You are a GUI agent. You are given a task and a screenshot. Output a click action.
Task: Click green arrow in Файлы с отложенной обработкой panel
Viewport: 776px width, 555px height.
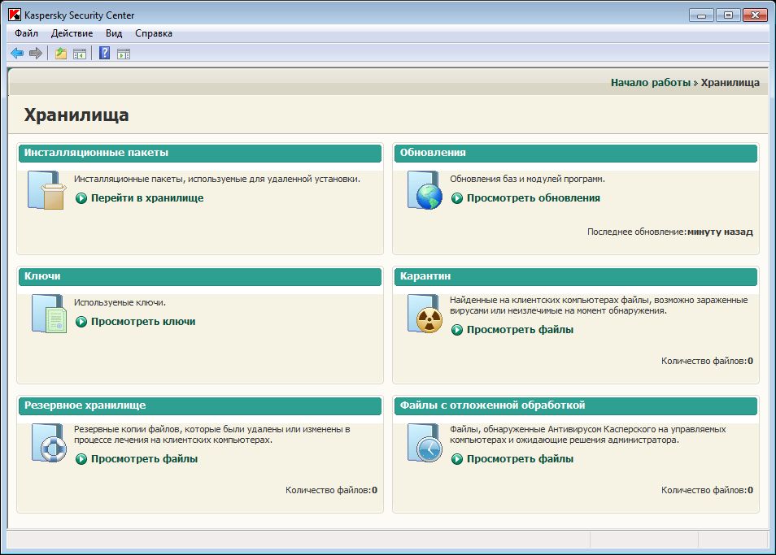coord(457,459)
